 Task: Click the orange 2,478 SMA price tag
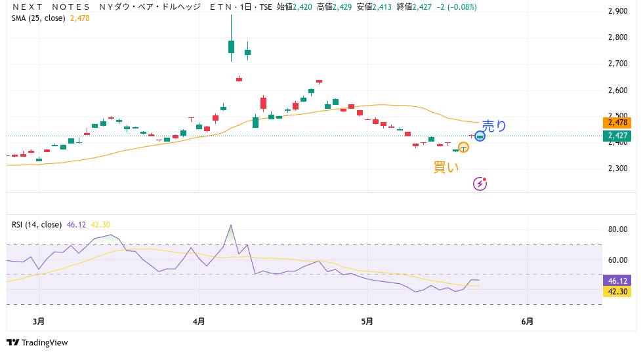[617, 123]
